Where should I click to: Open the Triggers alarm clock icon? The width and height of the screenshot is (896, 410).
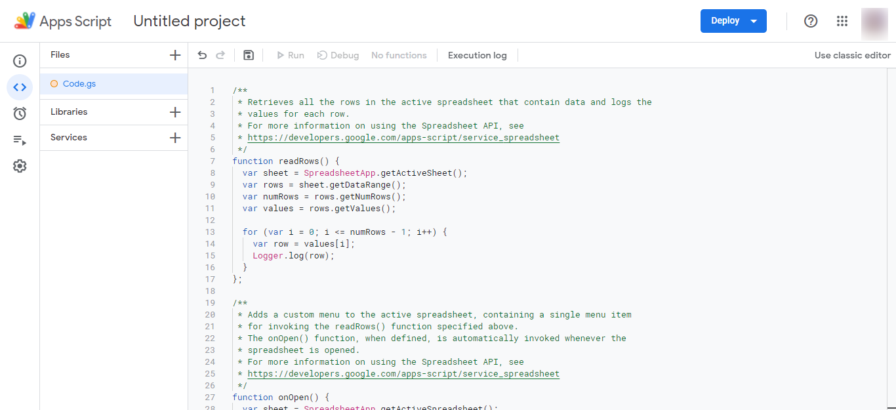coord(20,113)
